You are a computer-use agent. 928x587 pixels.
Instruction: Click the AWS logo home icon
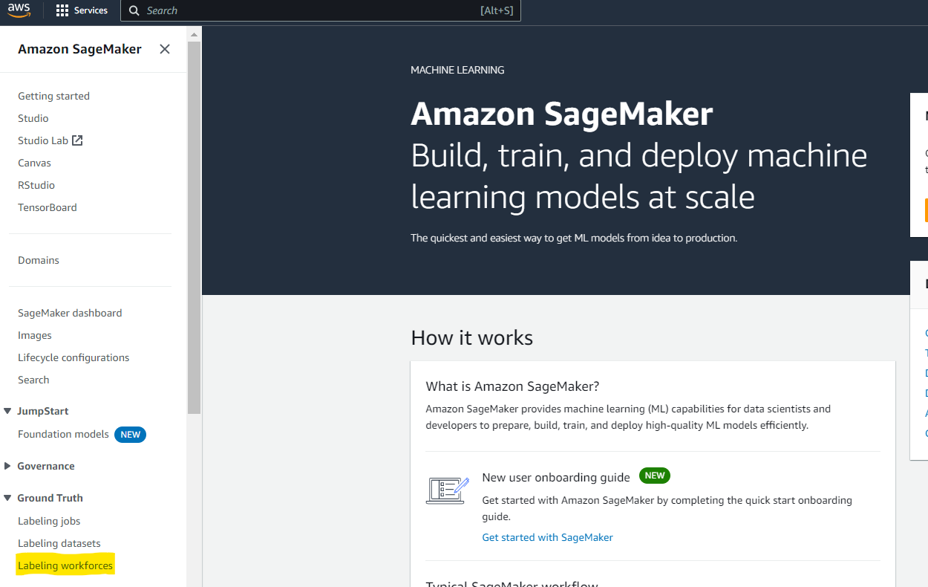(19, 10)
